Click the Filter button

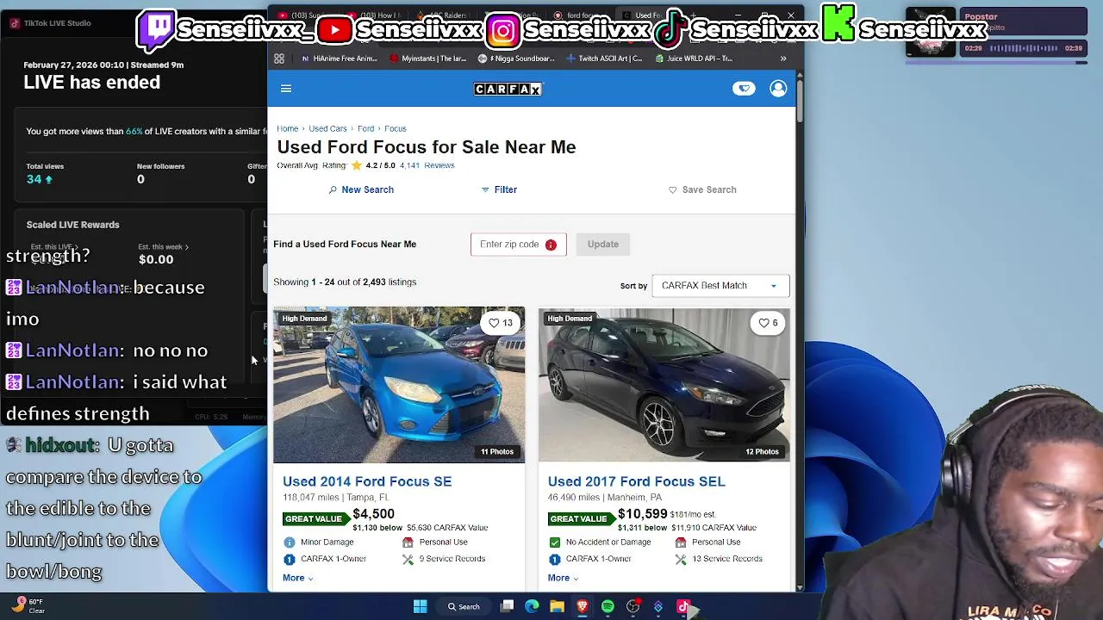pos(499,189)
